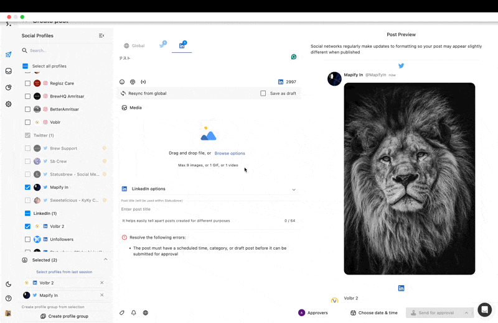Click the Twitter bird icon in post preview
The width and height of the screenshot is (498, 323).
click(401, 66)
